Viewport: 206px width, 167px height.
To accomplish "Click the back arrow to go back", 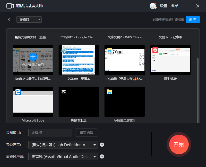I will pos(9,20).
